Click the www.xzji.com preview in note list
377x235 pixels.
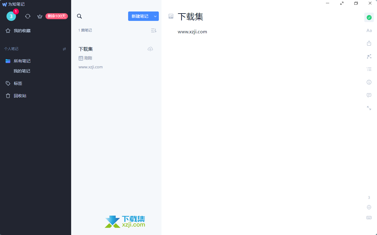click(x=91, y=67)
